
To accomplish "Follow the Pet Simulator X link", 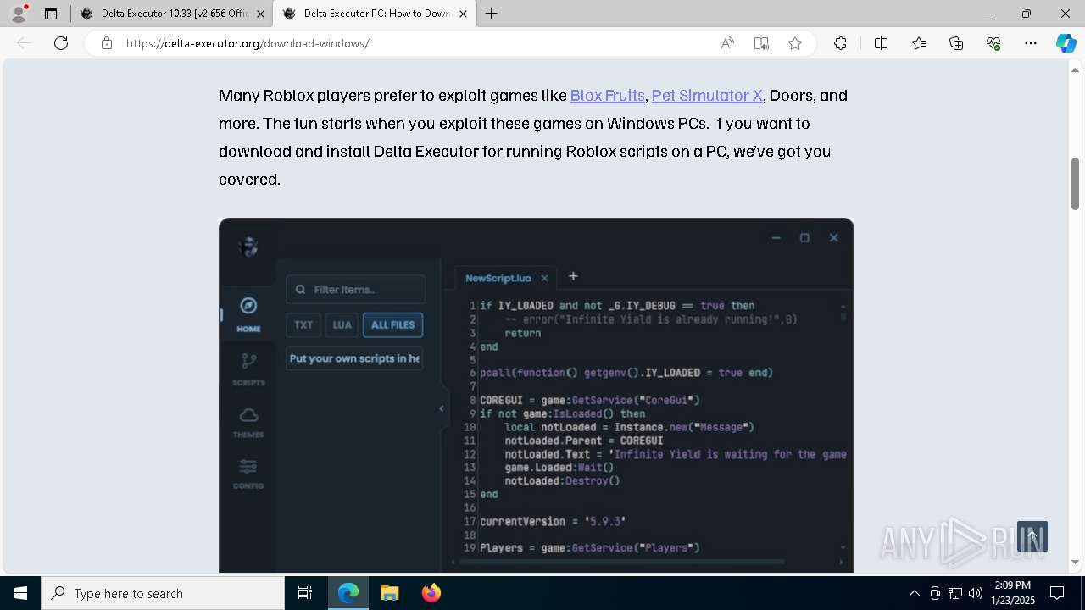I will (707, 96).
